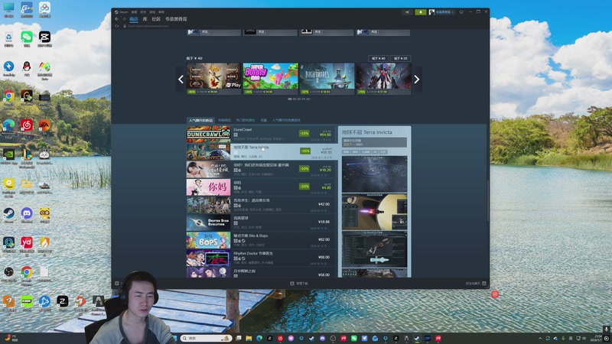
Task: Click the -15% discount badge on DuneCrawl
Action: click(304, 133)
